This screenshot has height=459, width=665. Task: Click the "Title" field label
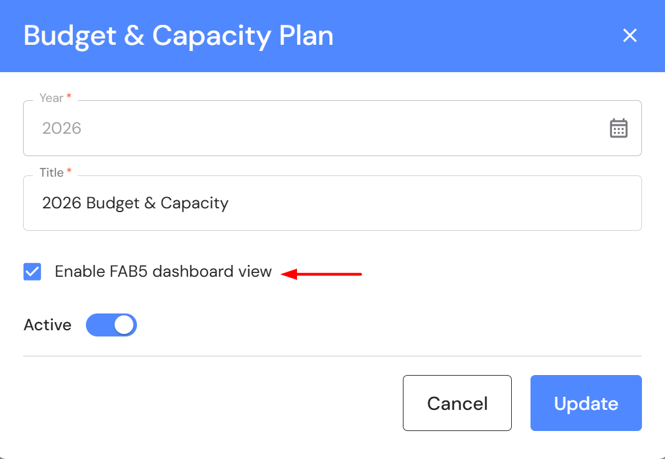(x=52, y=173)
